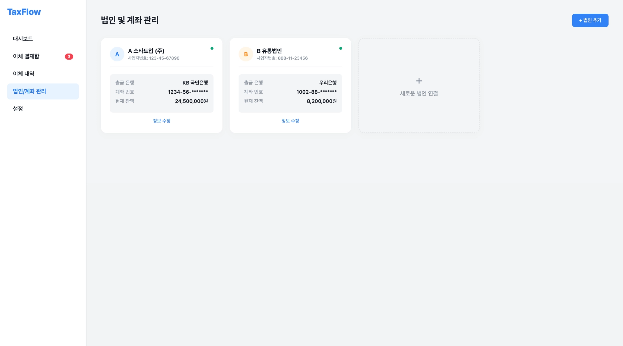Click 정보 수정 link for A 스타트업
The image size is (623, 346).
point(162,121)
